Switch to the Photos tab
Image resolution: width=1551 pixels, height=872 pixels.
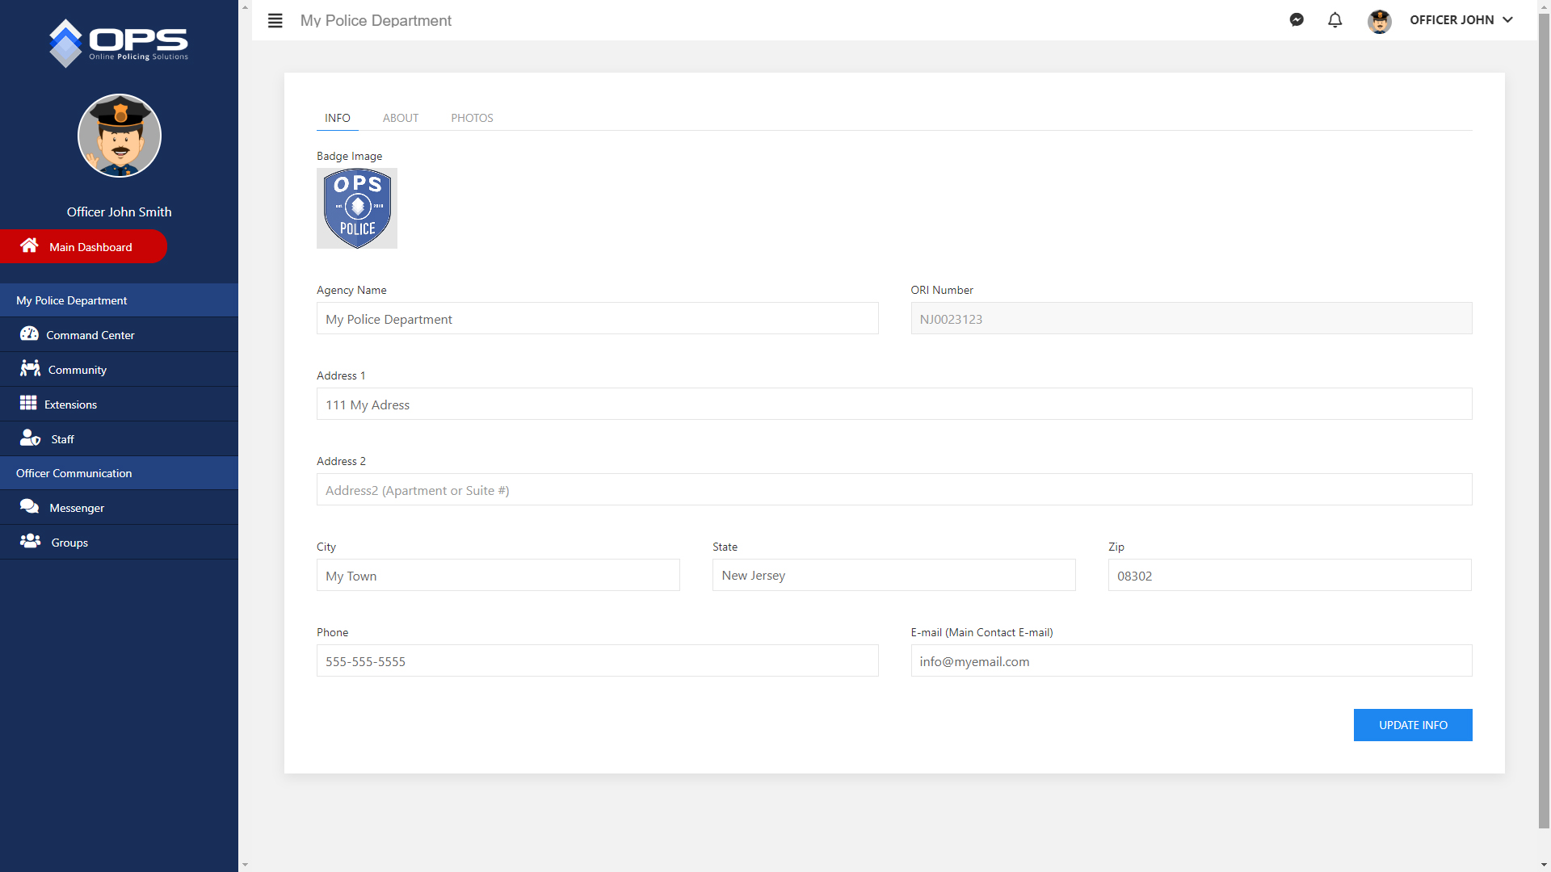click(472, 118)
